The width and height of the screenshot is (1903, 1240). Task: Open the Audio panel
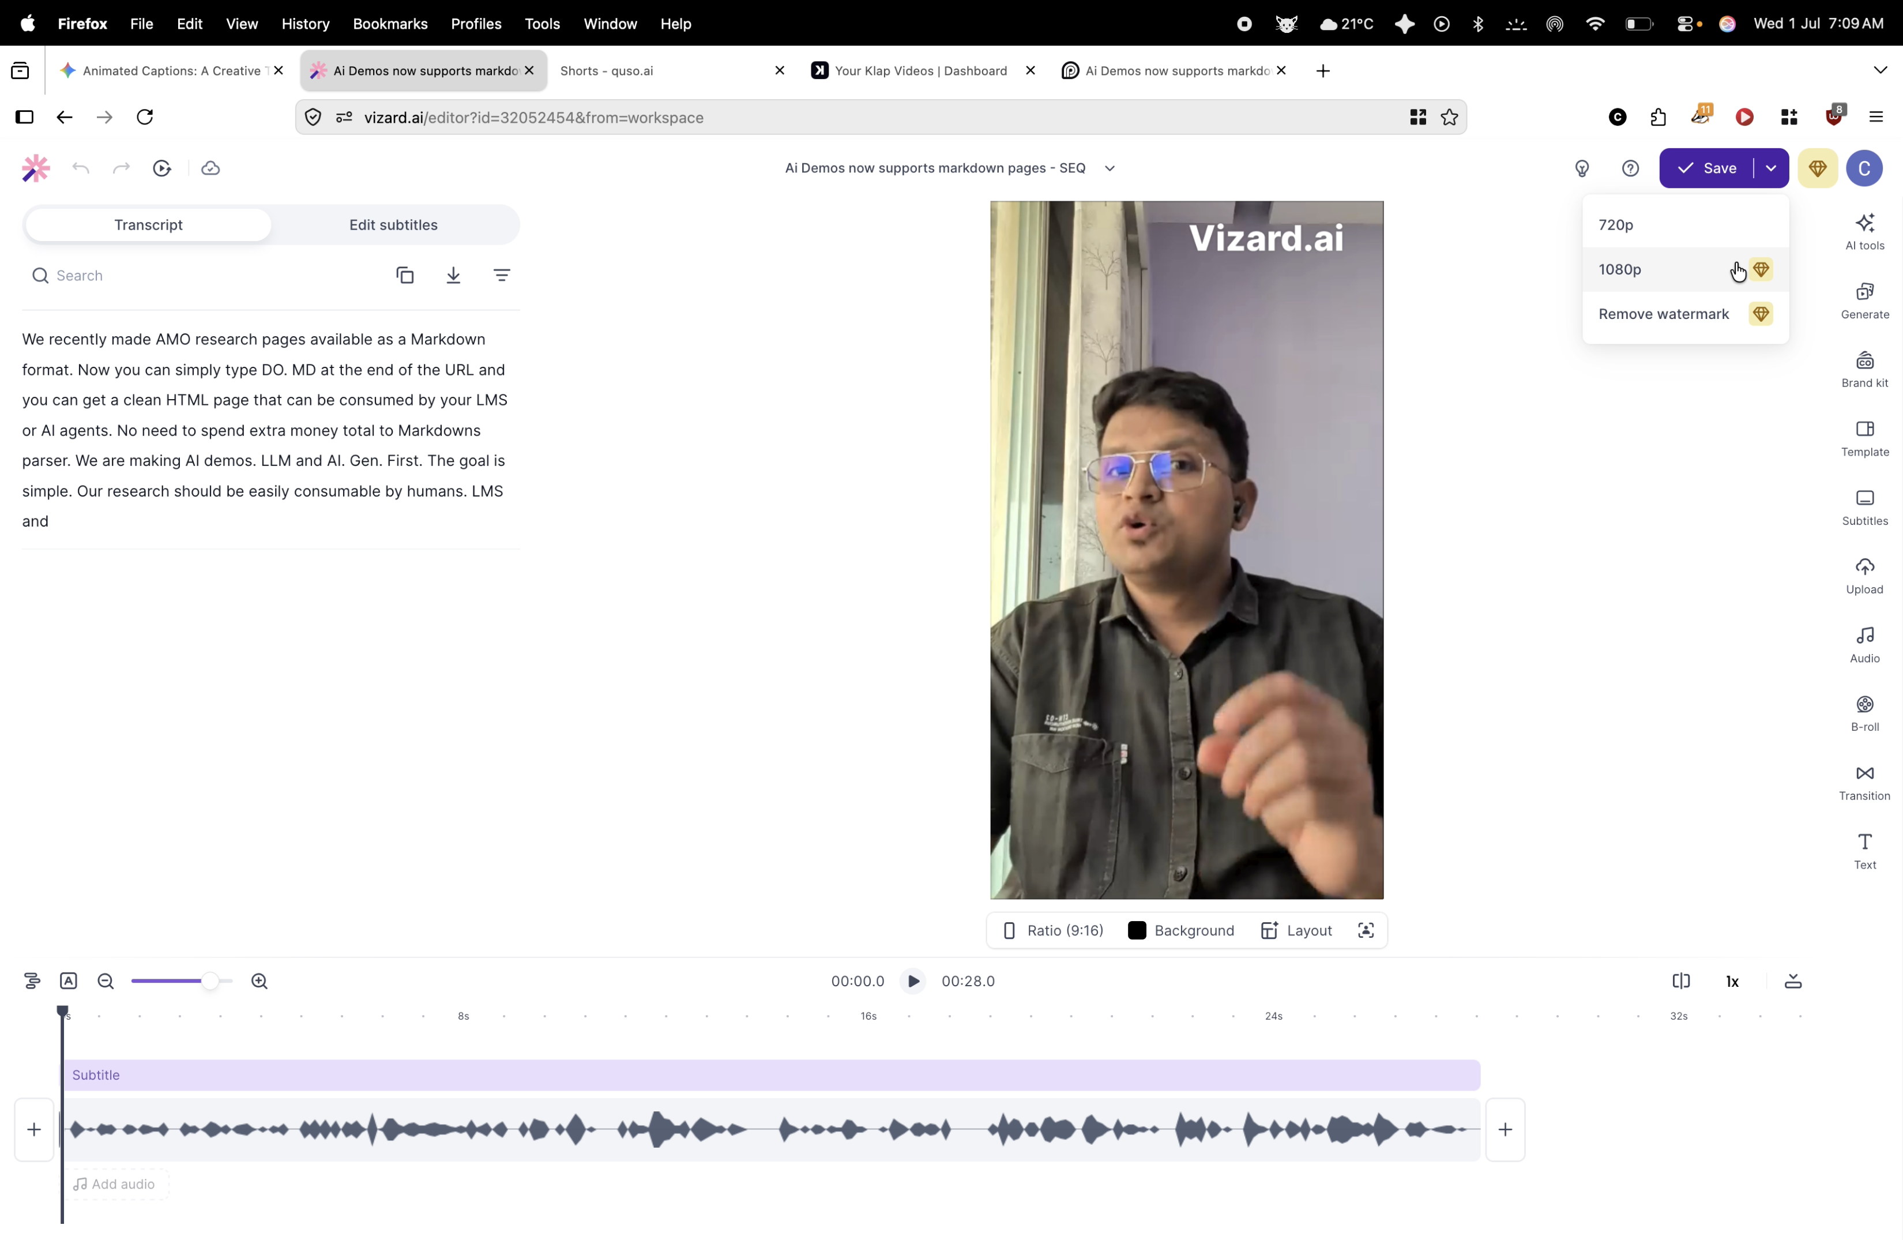coord(1864,644)
